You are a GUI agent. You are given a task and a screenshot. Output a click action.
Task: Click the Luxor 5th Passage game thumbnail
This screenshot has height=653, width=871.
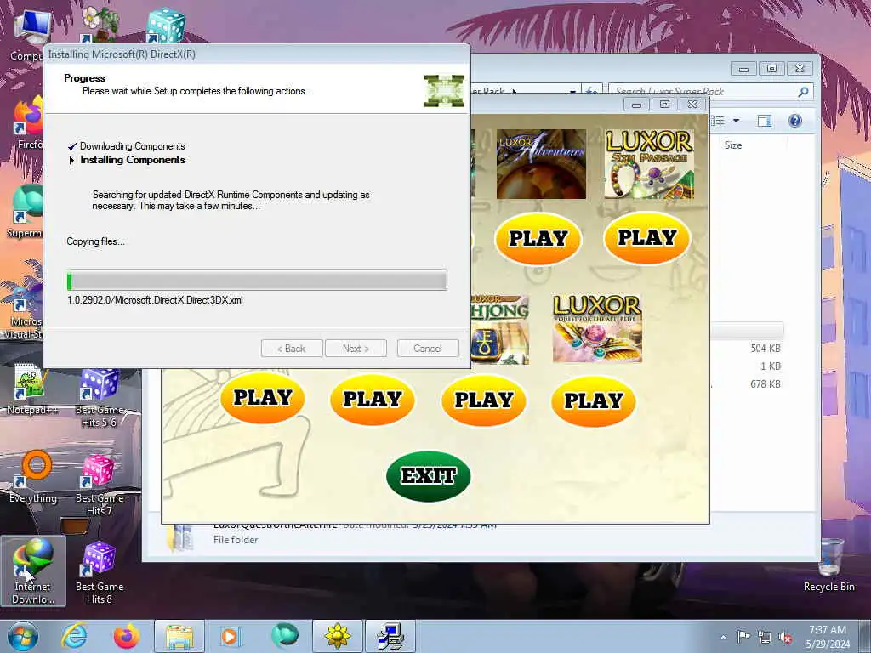pyautogui.click(x=649, y=164)
